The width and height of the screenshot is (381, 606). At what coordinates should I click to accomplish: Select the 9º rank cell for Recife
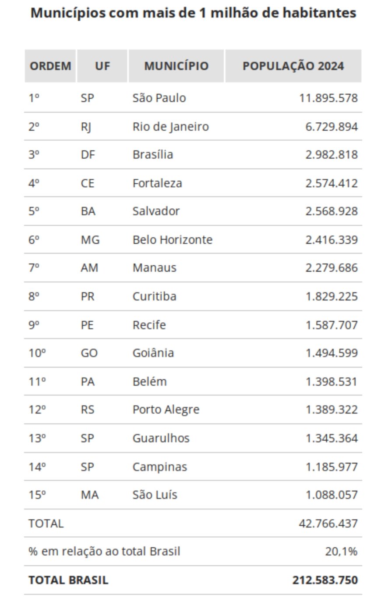click(34, 325)
